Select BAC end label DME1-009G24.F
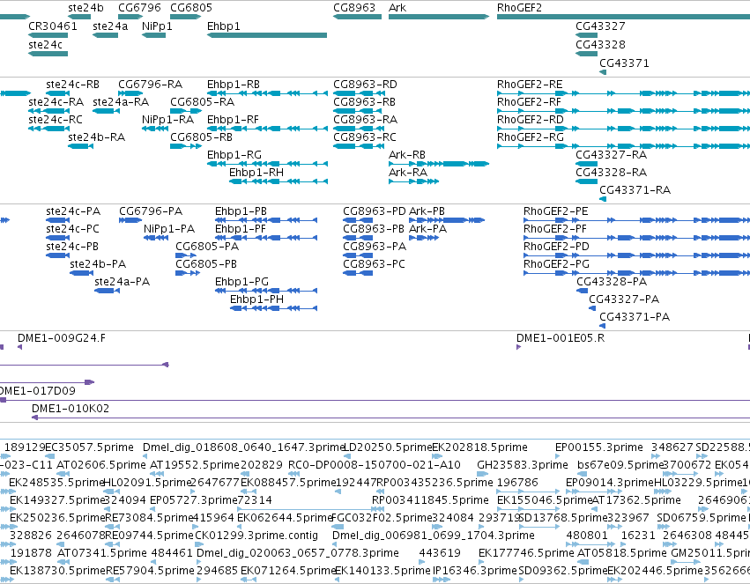Viewport: 750px width, 584px height. (62, 339)
